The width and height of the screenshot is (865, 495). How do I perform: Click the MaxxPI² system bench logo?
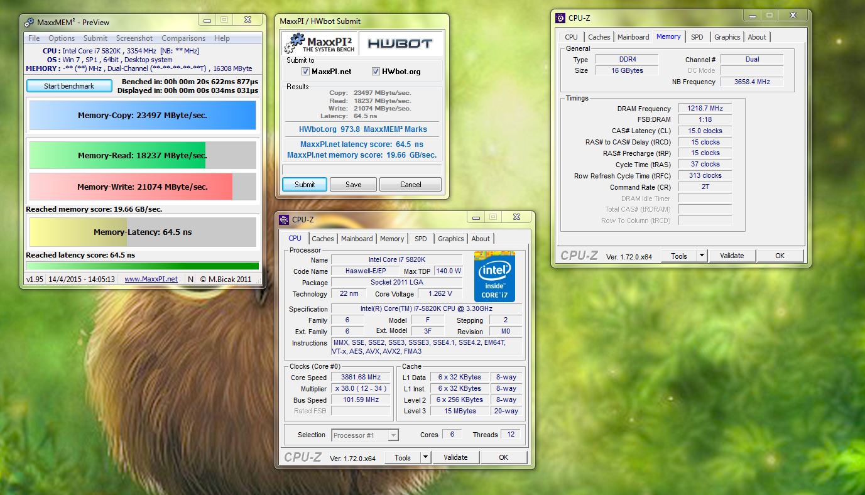coord(320,44)
